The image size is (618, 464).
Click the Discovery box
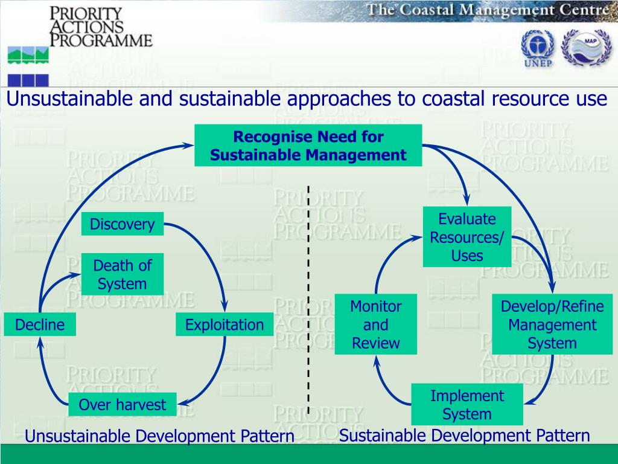click(x=123, y=225)
